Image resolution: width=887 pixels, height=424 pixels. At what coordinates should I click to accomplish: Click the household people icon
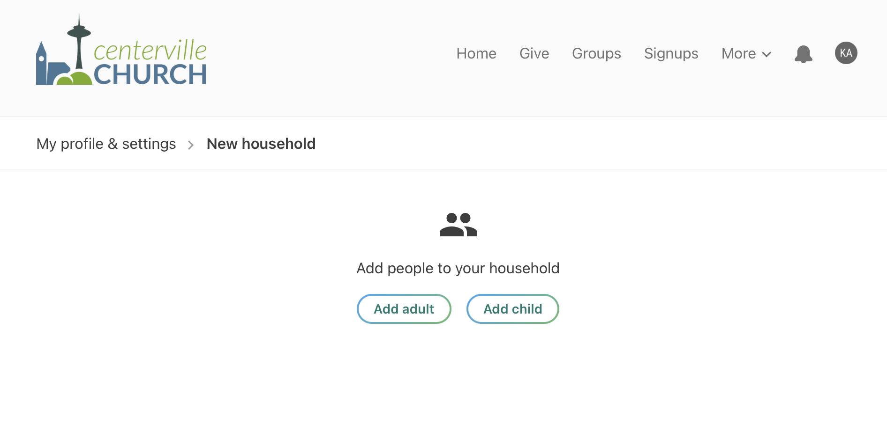(x=458, y=225)
